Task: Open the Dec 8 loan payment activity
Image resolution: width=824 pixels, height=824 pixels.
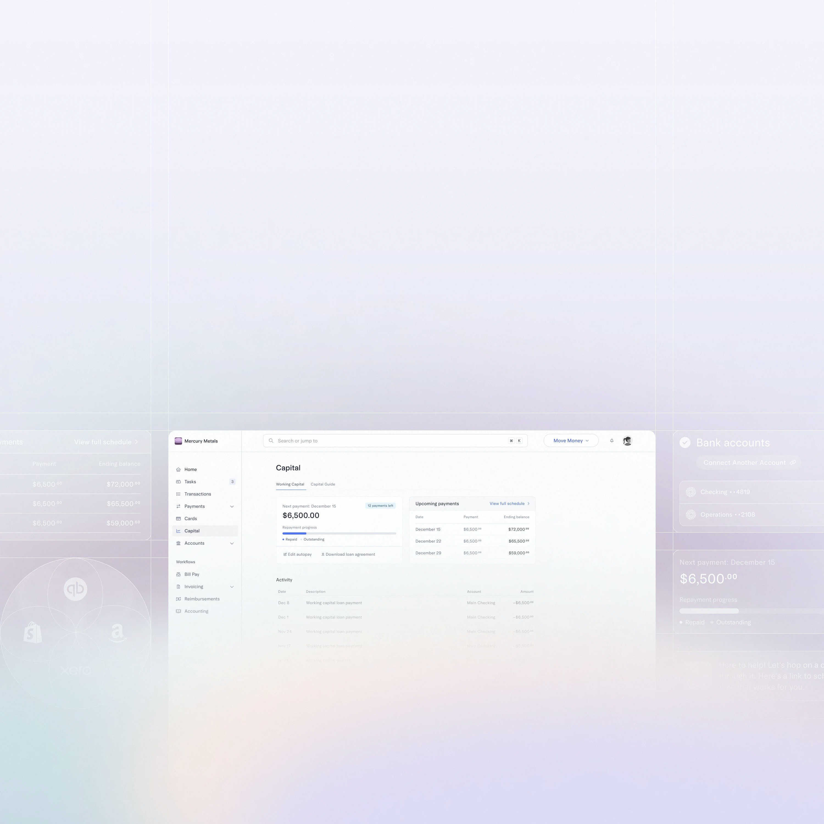Action: coord(406,603)
